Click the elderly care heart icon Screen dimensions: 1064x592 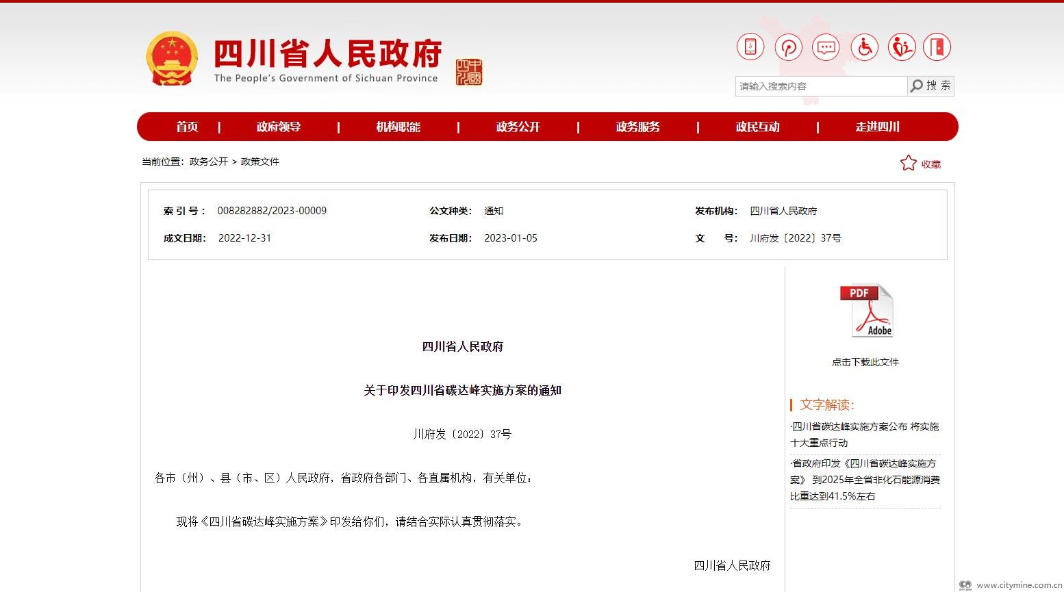pyautogui.click(x=902, y=47)
